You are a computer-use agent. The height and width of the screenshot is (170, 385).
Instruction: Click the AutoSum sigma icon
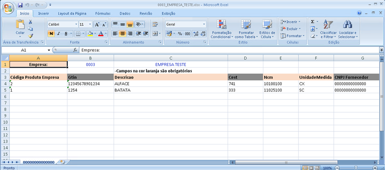[312, 22]
